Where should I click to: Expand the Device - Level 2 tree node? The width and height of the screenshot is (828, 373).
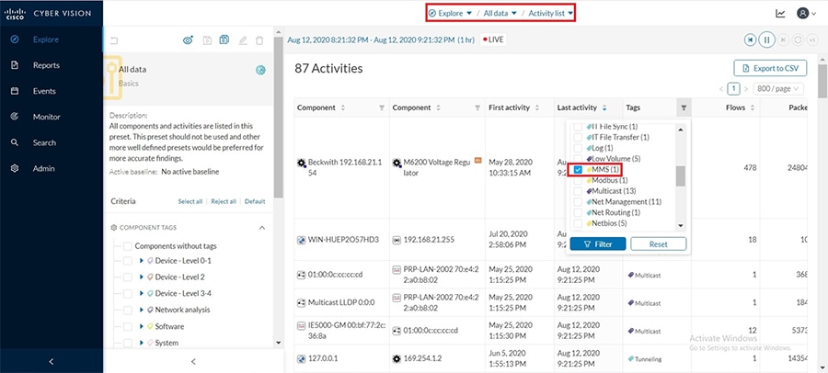pos(142,277)
